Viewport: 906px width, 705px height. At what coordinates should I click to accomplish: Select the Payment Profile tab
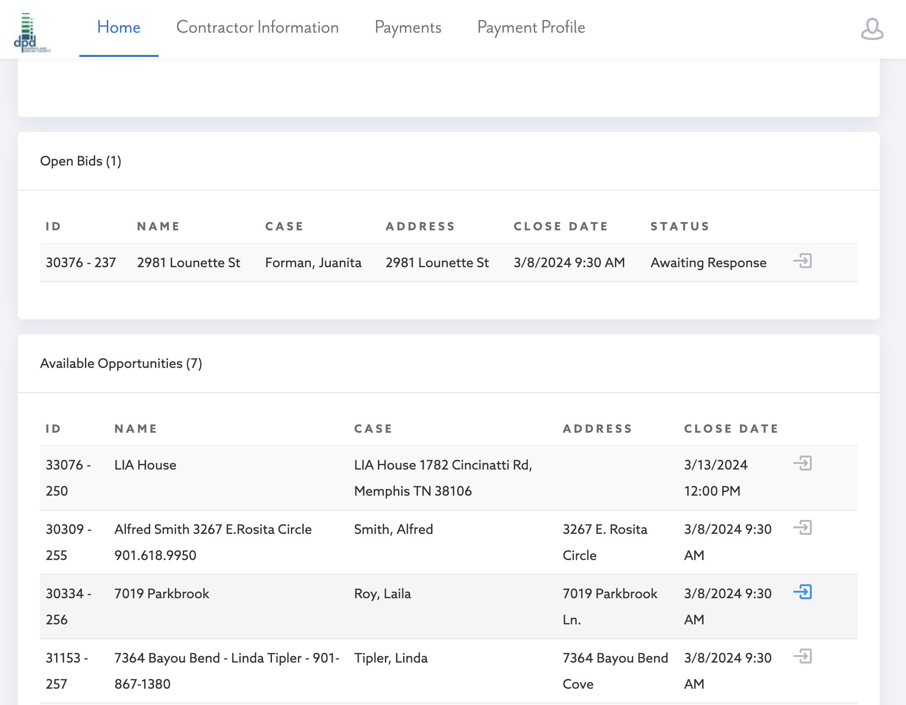[x=531, y=28]
